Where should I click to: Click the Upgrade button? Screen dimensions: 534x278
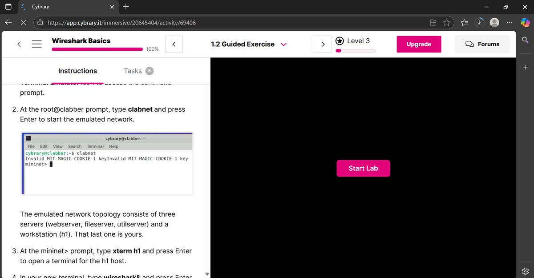point(419,44)
